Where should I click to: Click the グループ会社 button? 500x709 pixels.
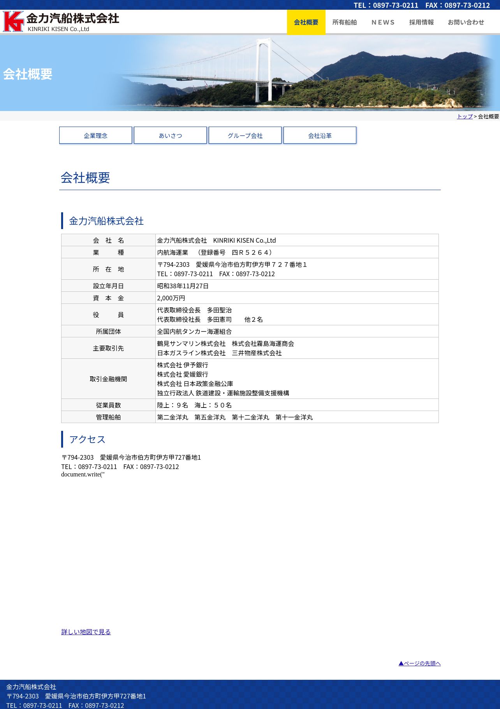point(245,135)
